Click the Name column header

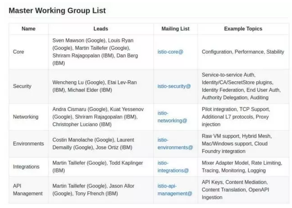(x=28, y=29)
